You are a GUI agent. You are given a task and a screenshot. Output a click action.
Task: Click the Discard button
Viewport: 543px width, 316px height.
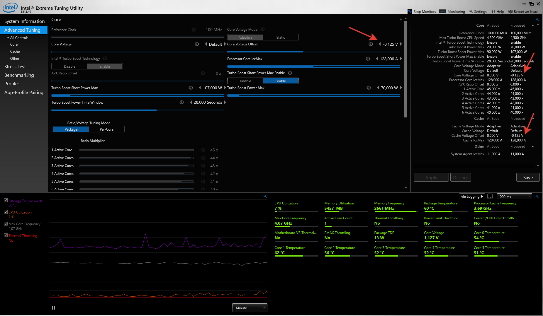pyautogui.click(x=461, y=177)
